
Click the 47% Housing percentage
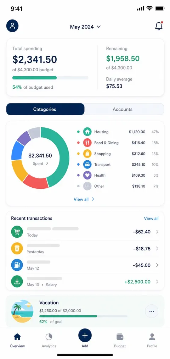(155, 132)
